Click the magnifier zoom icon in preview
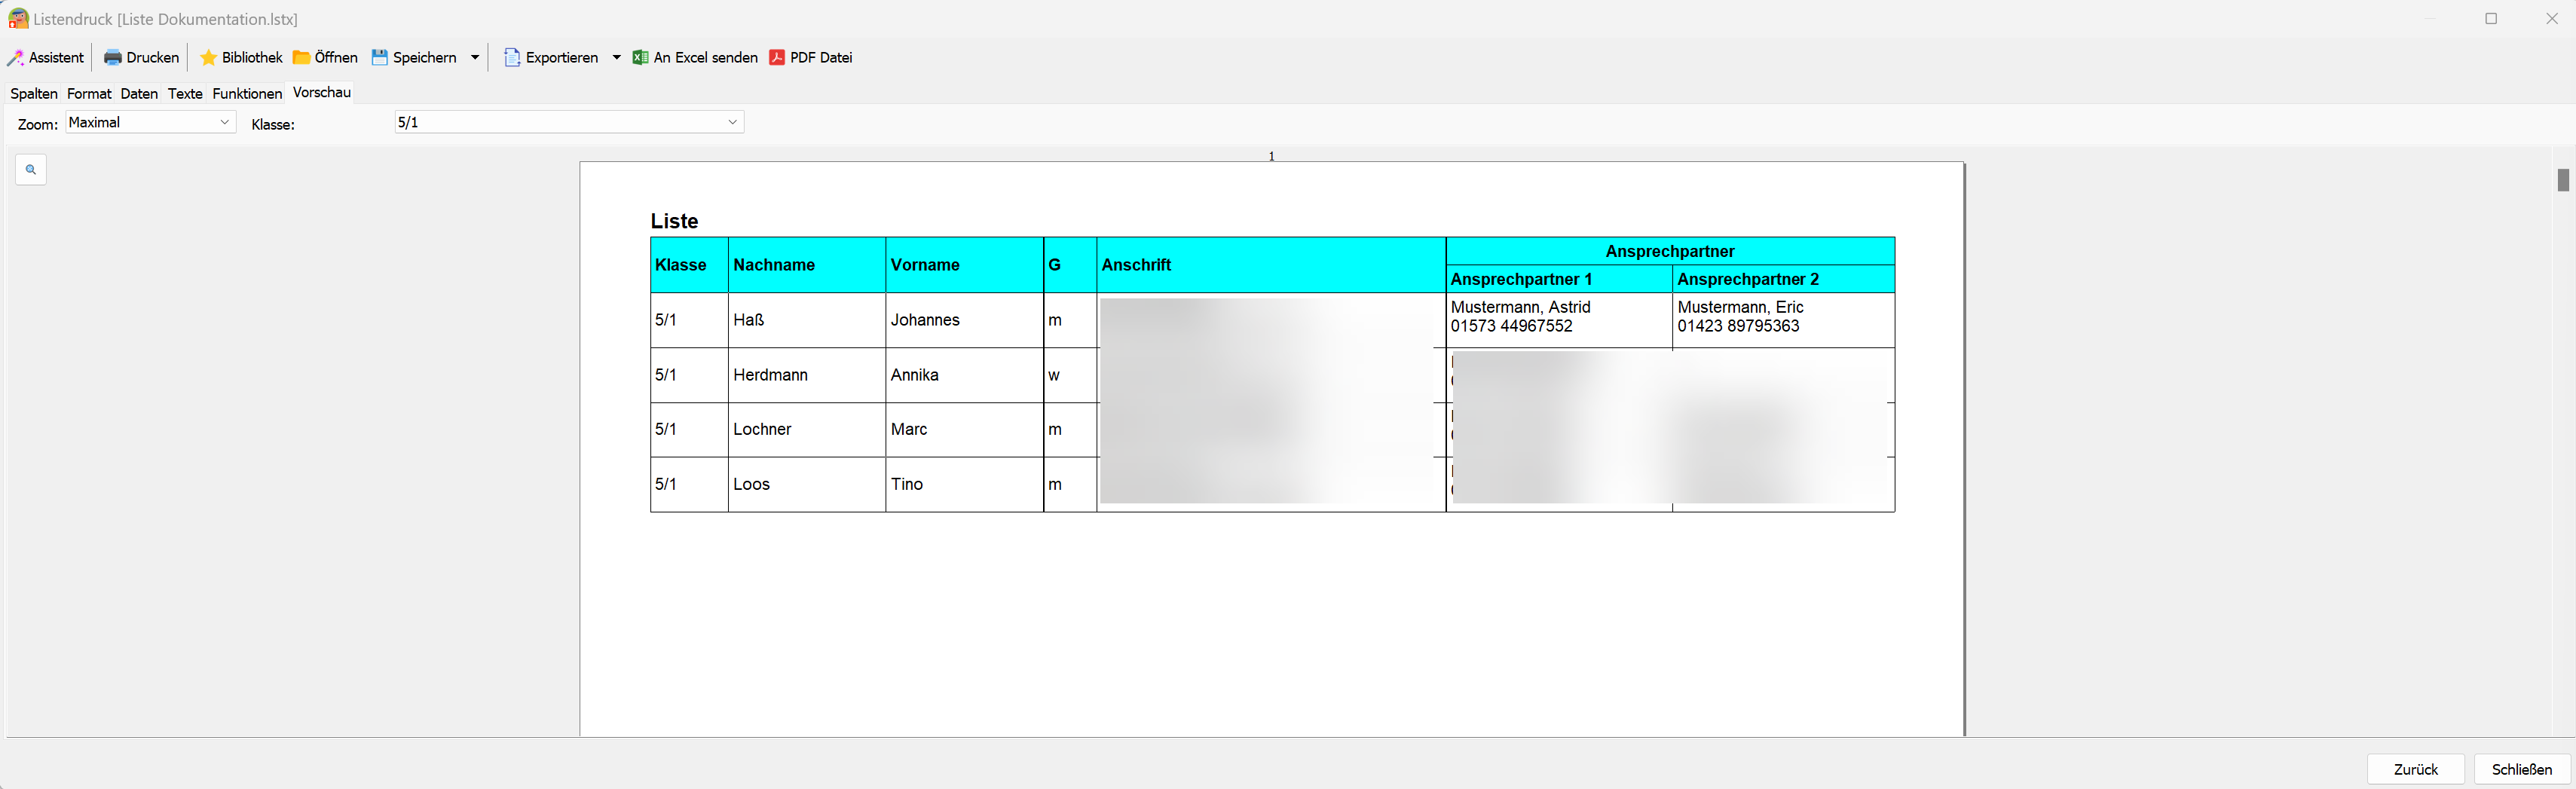The height and width of the screenshot is (789, 2576). 31,170
